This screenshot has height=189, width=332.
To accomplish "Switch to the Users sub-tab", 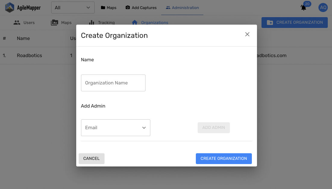I will [x=24, y=23].
